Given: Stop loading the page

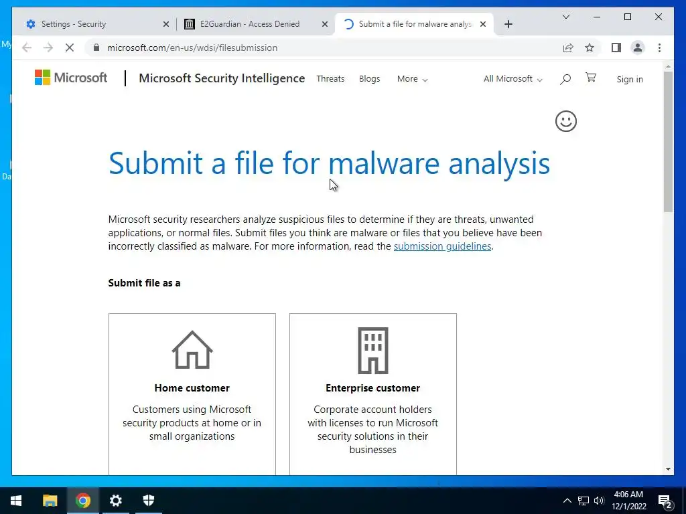Looking at the screenshot, I should pos(70,48).
